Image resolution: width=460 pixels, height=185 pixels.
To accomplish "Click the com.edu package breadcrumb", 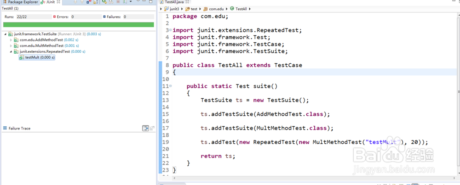I will click(x=214, y=9).
